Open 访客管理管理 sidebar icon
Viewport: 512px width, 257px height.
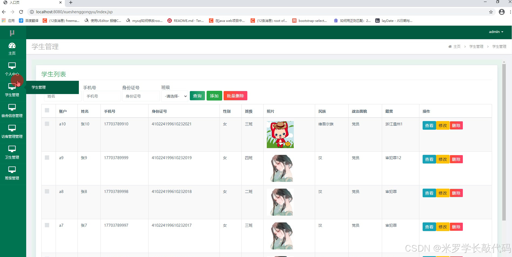12,128
